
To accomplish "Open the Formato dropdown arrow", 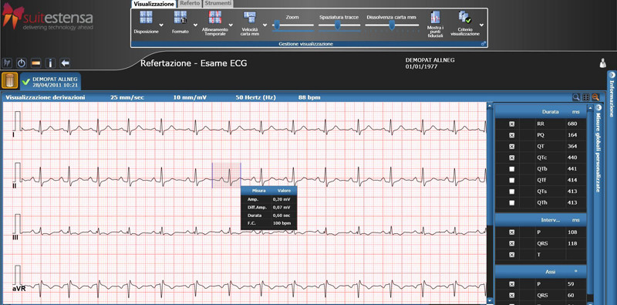I will [196, 25].
